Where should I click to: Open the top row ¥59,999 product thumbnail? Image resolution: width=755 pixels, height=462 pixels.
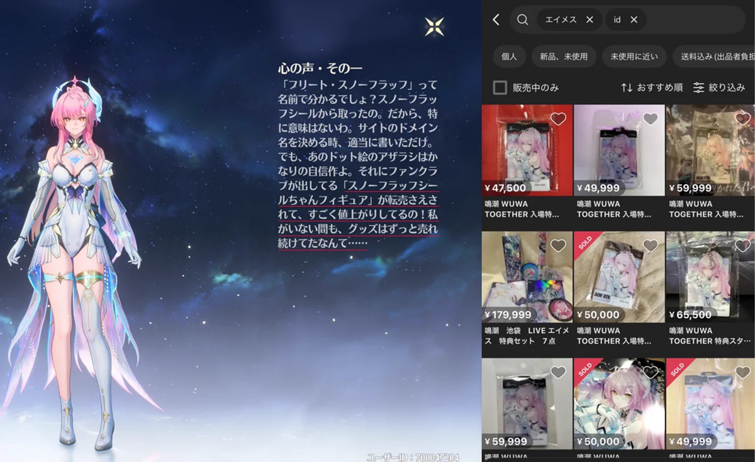tap(711, 150)
